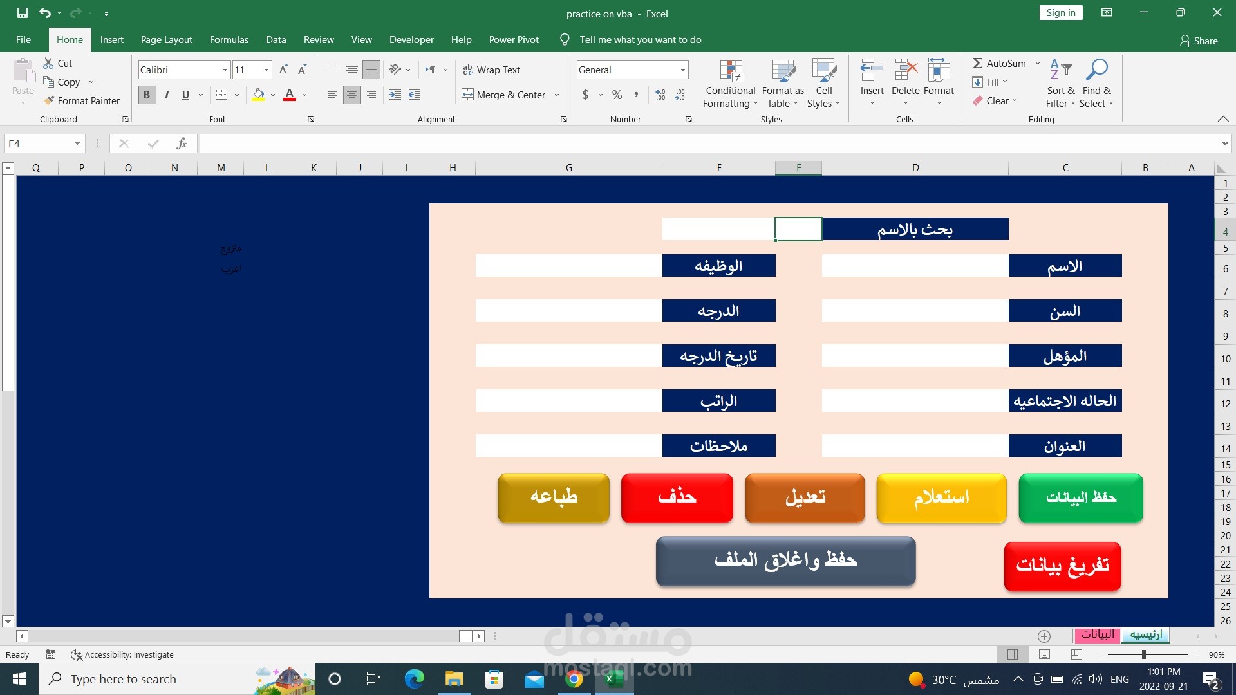Select the Format Painter tool
The width and height of the screenshot is (1236, 695).
(x=82, y=100)
